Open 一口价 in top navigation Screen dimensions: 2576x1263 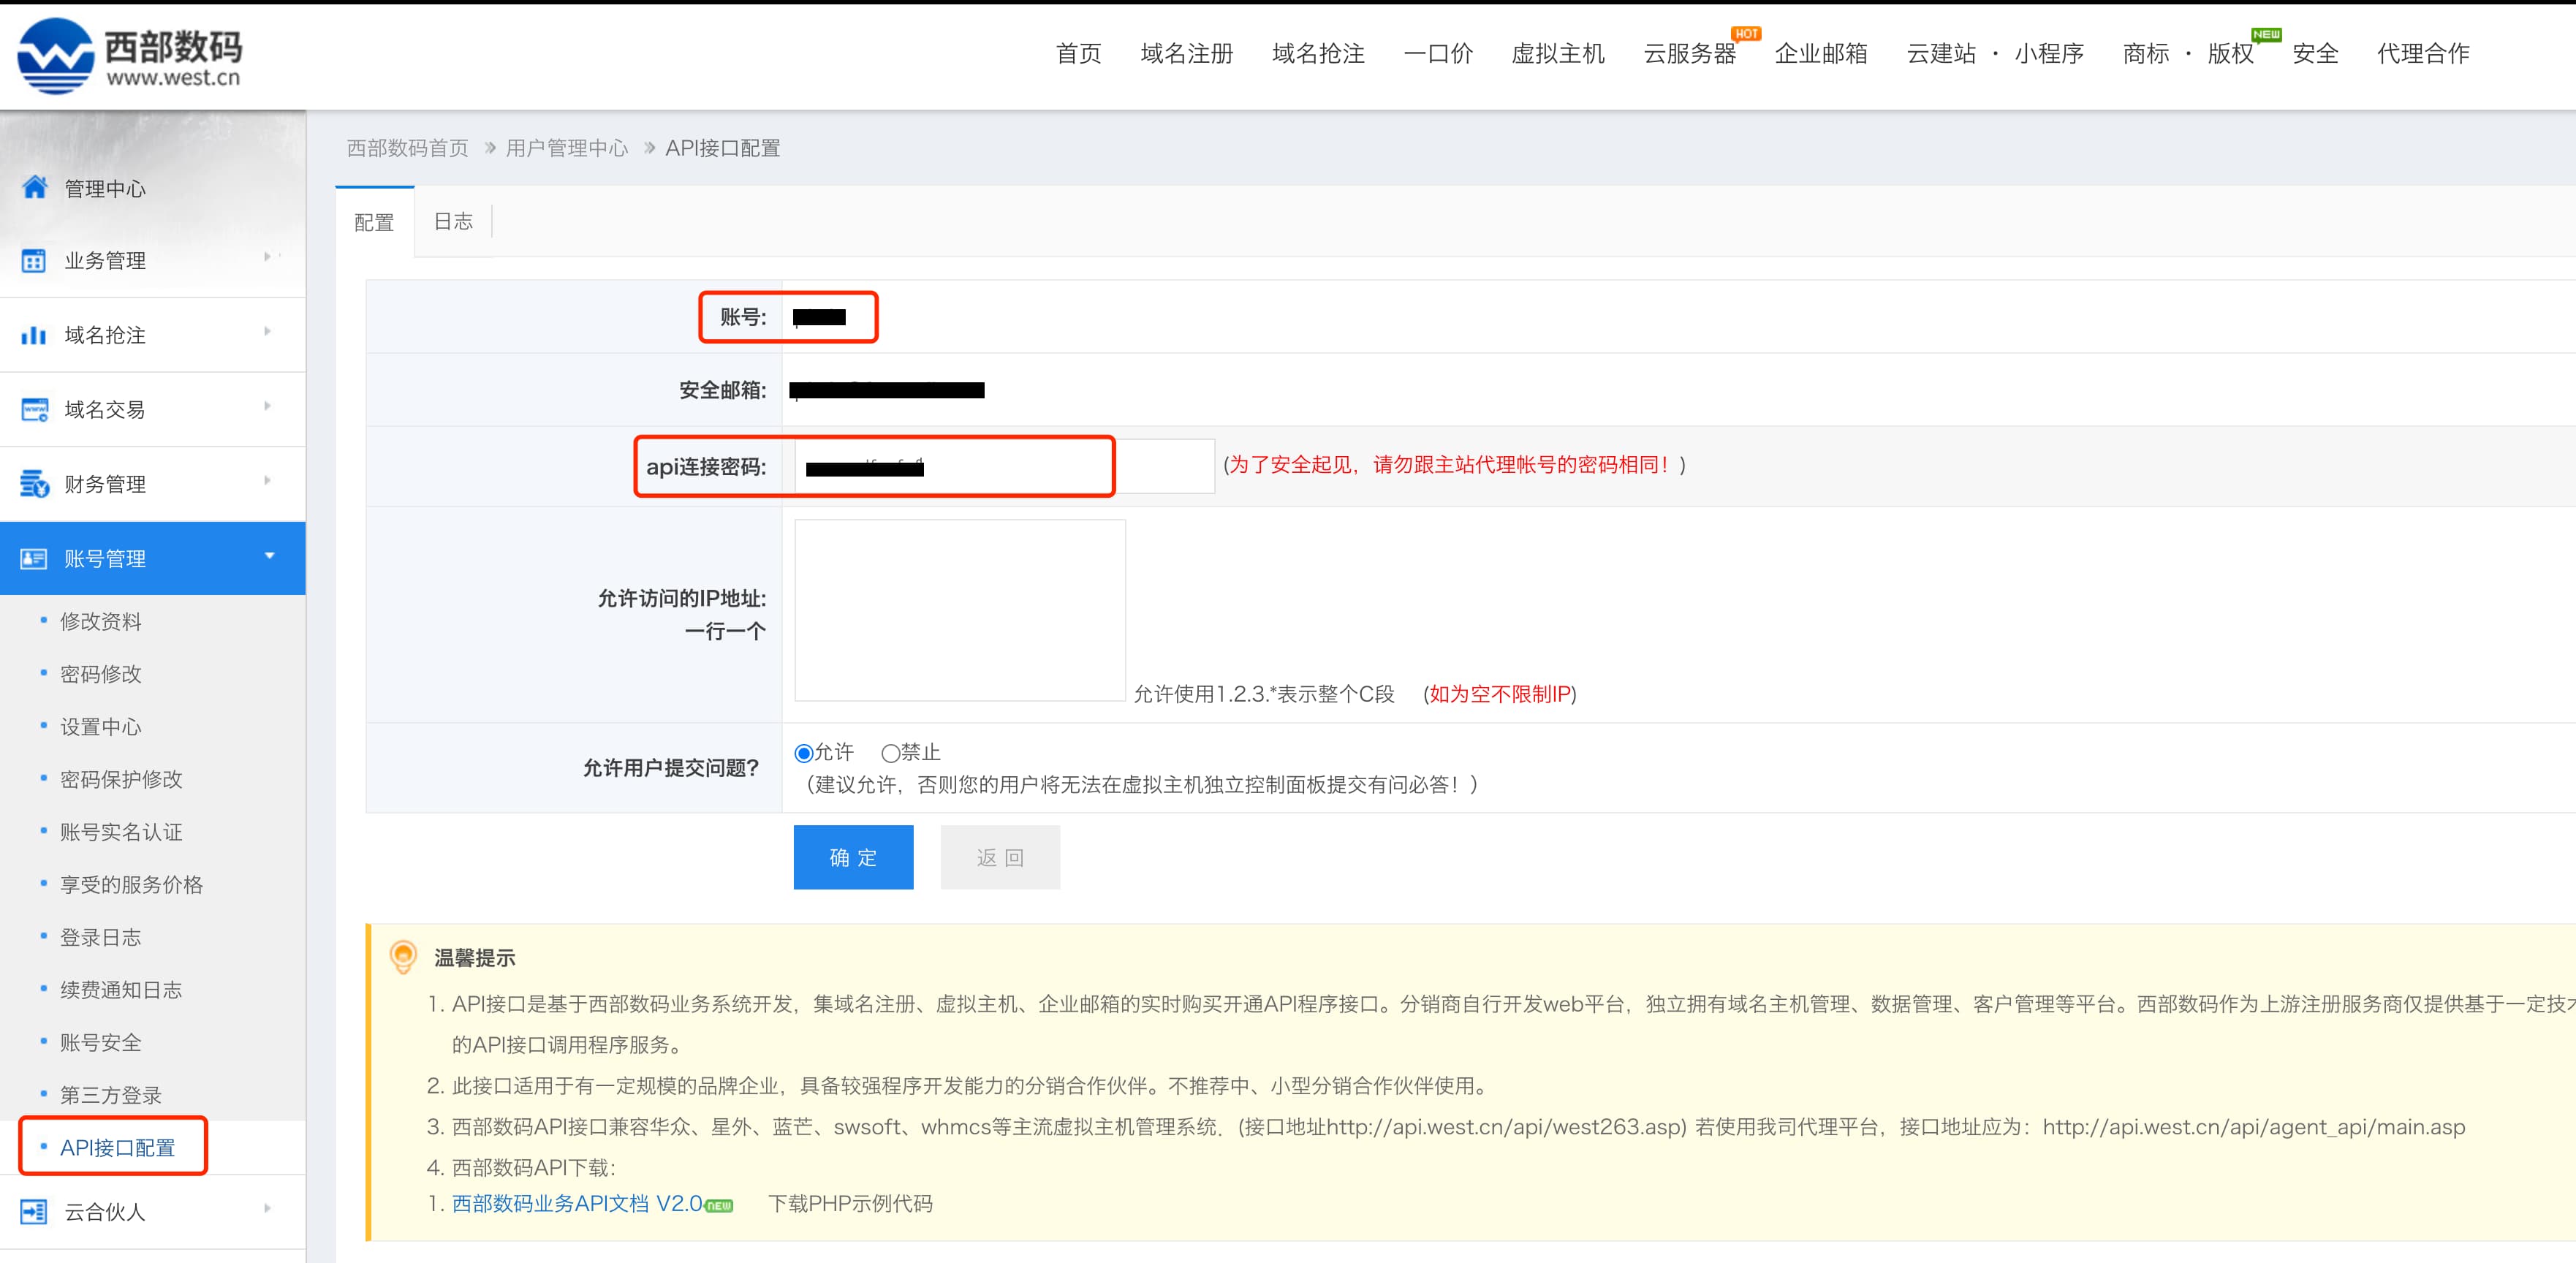[x=1438, y=53]
